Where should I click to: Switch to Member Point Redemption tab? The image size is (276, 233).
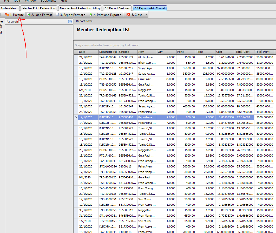pyautogui.click(x=38, y=8)
